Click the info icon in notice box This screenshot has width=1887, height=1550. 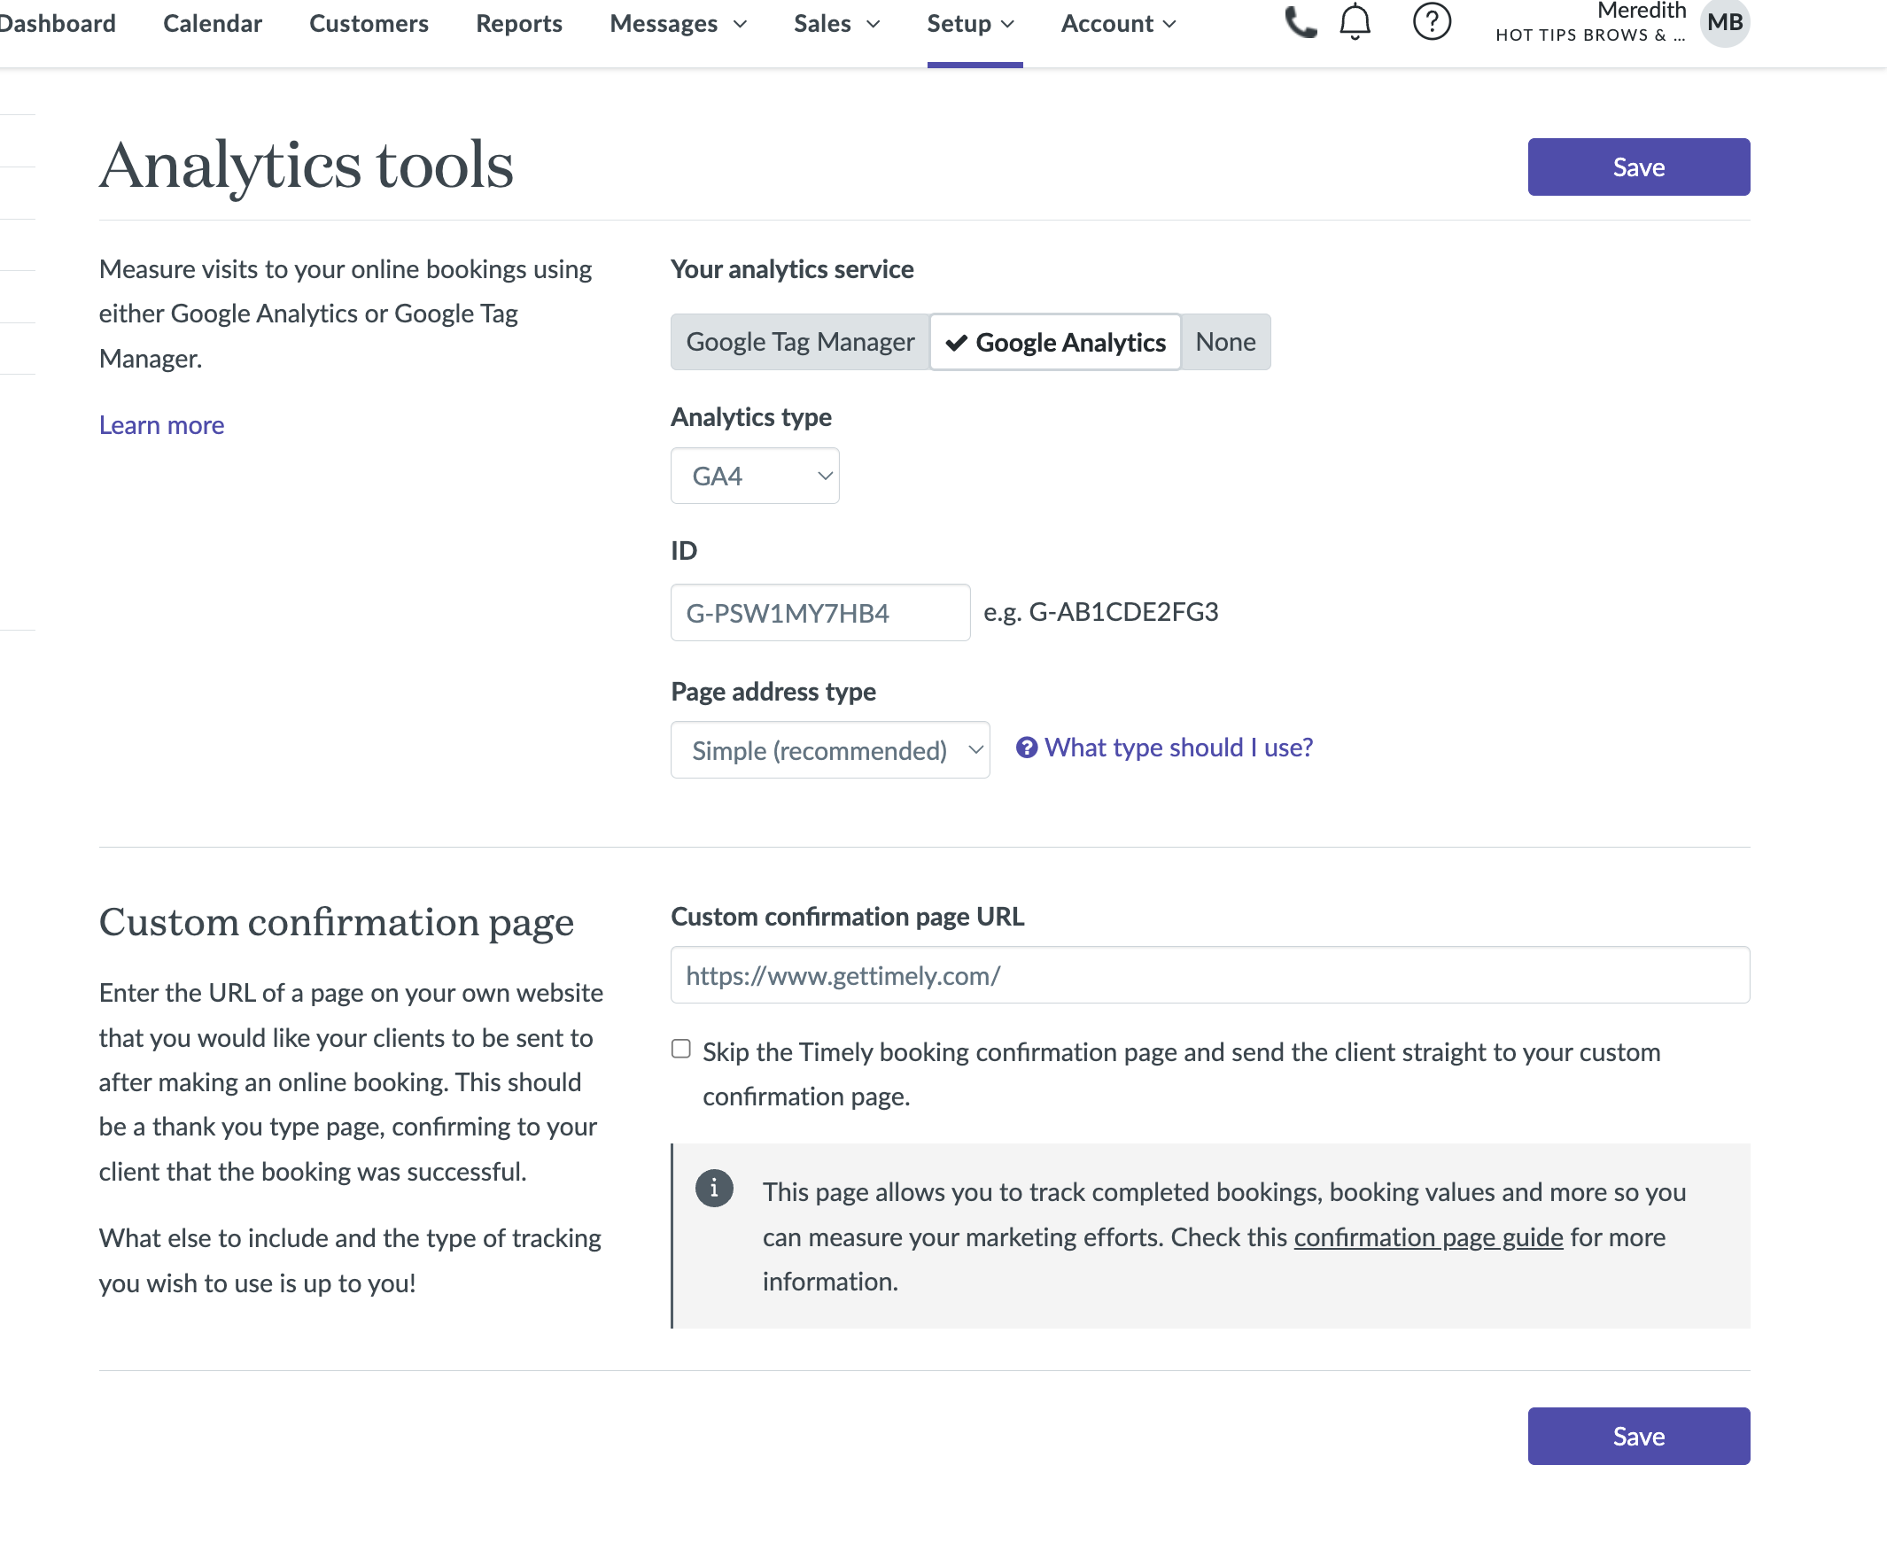coord(713,1189)
